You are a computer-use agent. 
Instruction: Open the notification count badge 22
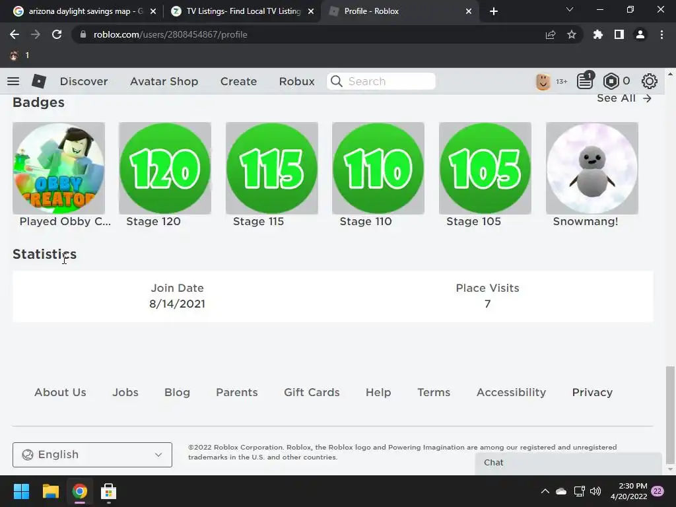coord(658,491)
